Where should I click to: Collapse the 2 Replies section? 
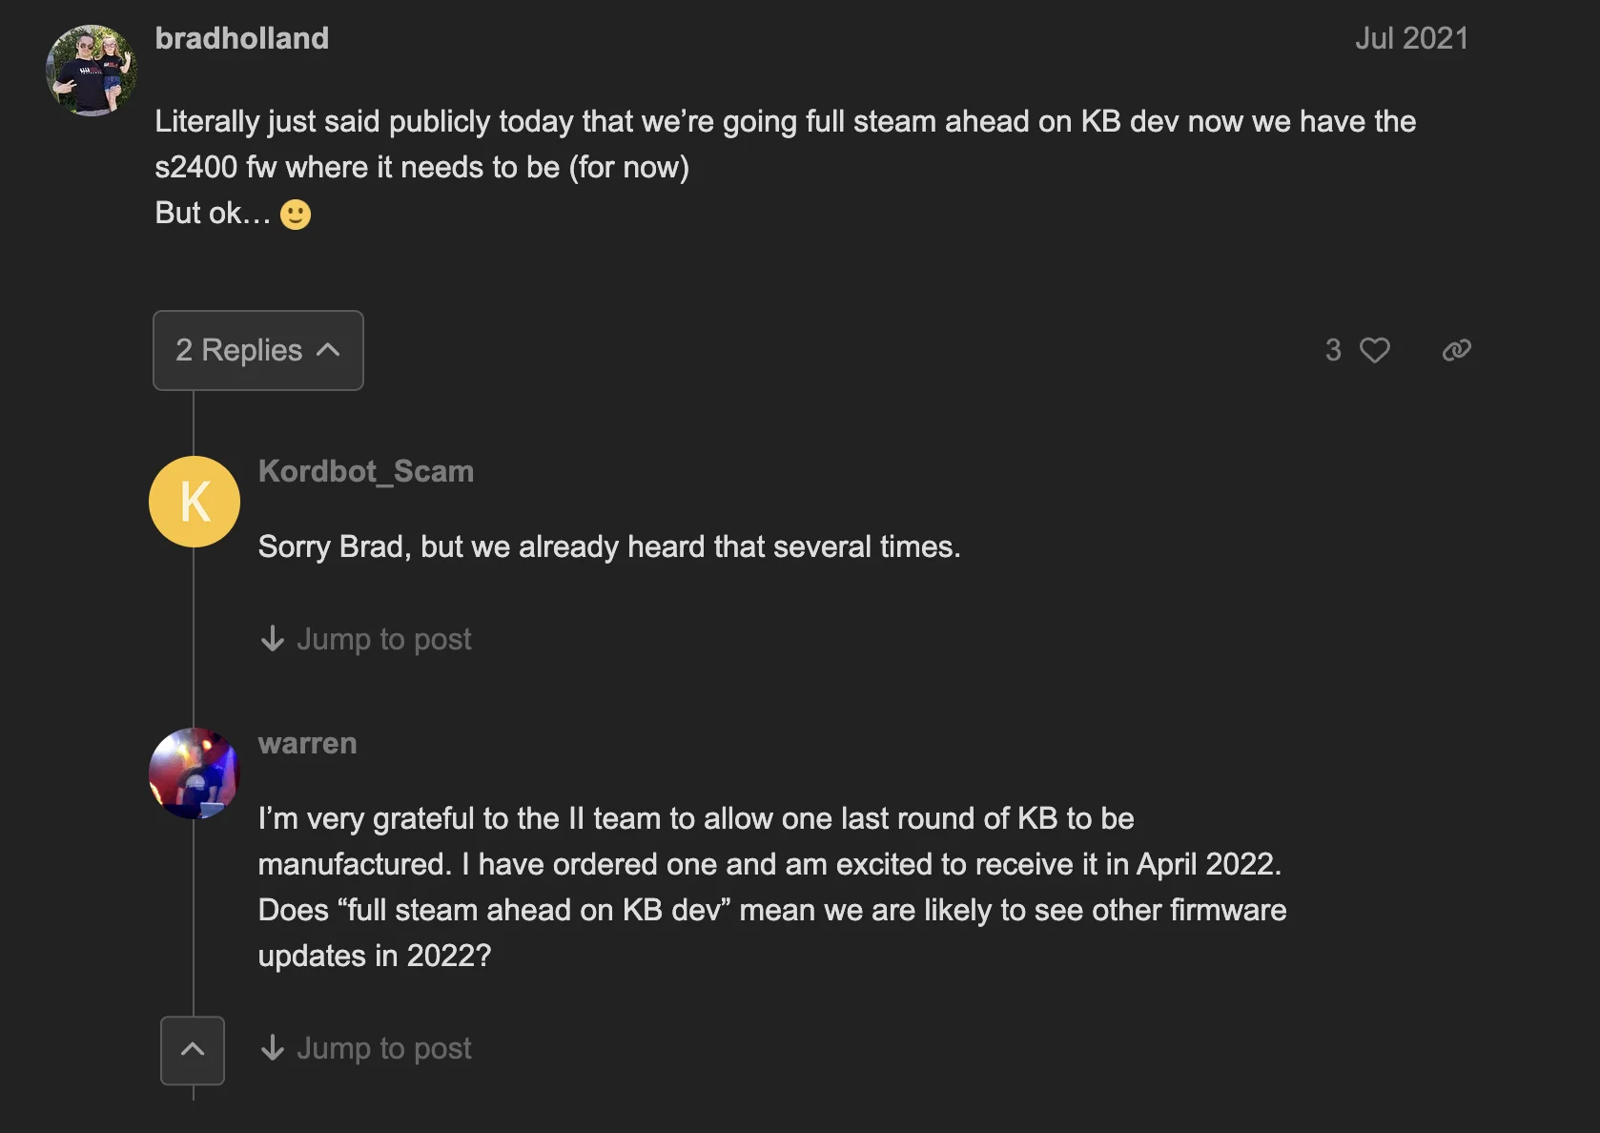pos(257,350)
